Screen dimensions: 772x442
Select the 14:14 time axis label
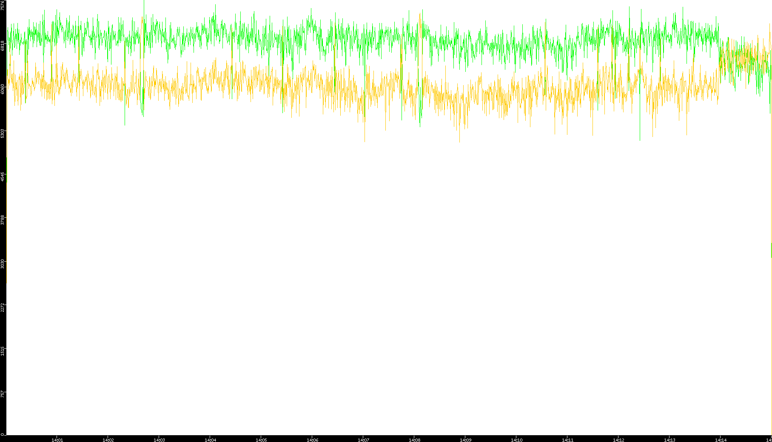(721, 440)
